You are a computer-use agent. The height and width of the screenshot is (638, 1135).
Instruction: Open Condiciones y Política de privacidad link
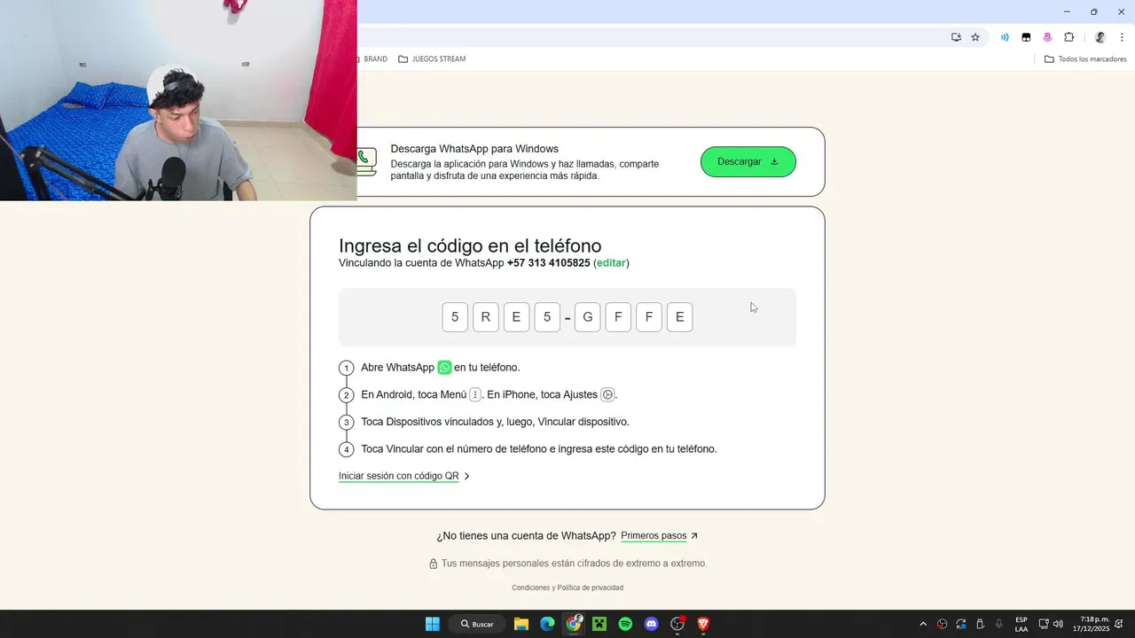567,587
